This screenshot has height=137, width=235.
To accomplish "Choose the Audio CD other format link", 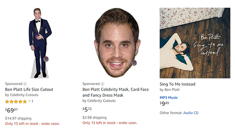I will click(x=191, y=113).
